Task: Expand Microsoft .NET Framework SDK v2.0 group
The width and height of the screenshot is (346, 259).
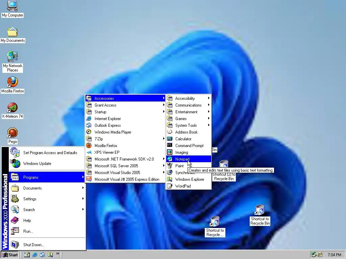Action: 125,159
